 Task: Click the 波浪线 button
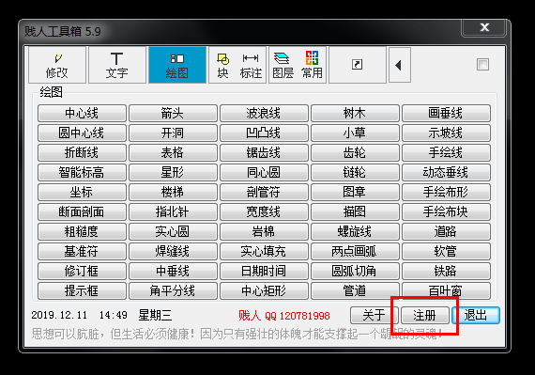point(264,113)
